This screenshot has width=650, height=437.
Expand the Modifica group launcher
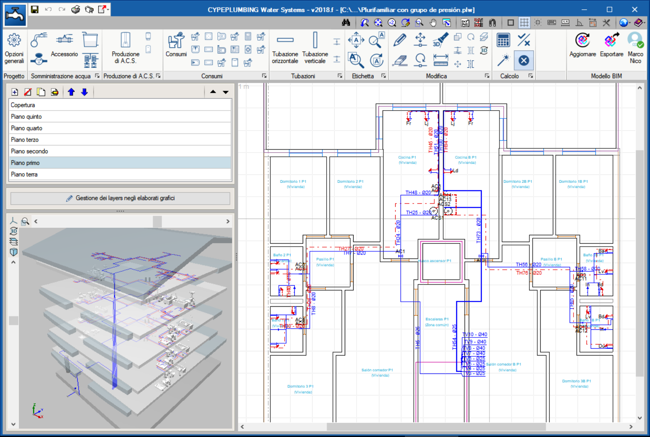coord(487,76)
